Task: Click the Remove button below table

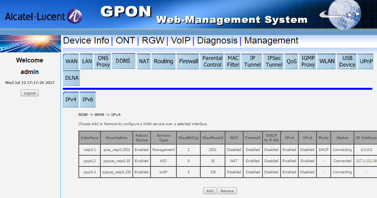Action: pyautogui.click(x=227, y=191)
